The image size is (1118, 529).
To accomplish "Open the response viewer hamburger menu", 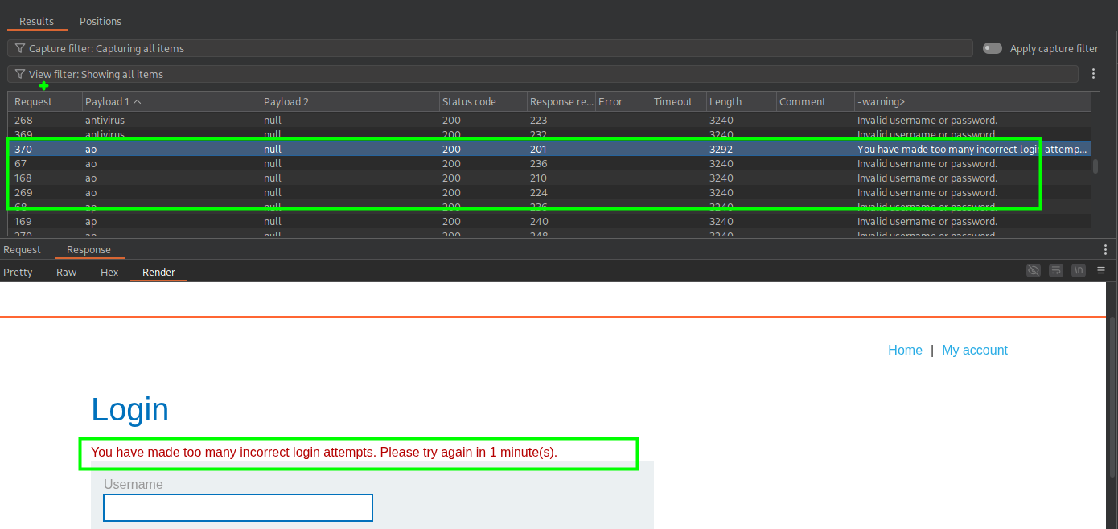I will [x=1101, y=271].
